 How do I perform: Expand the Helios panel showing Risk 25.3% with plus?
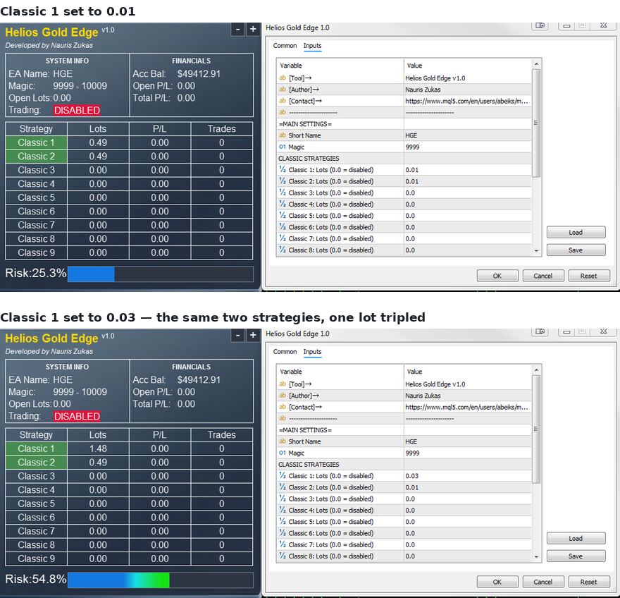[x=253, y=30]
